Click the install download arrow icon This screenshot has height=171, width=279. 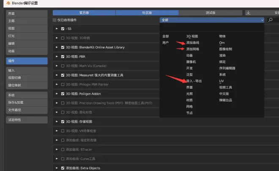click(x=248, y=13)
